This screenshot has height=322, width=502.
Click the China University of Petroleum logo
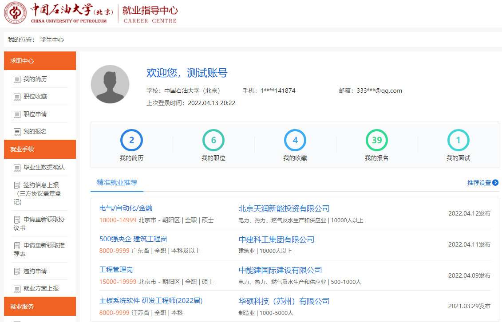point(15,14)
